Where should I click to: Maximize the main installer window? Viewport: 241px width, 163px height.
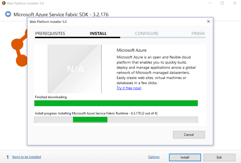(222, 3)
